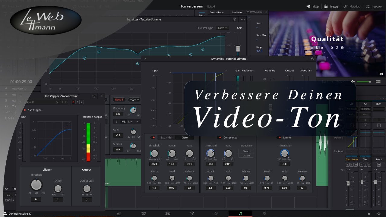
Task: Click the monitor volume speaker icon
Action: coord(353,82)
